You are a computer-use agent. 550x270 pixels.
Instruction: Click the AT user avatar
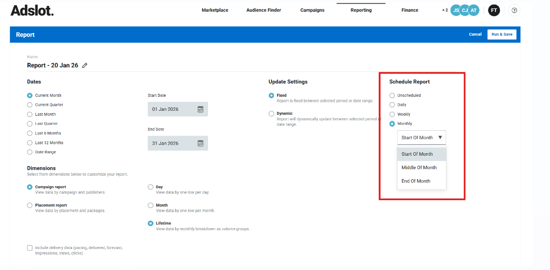coord(473,10)
